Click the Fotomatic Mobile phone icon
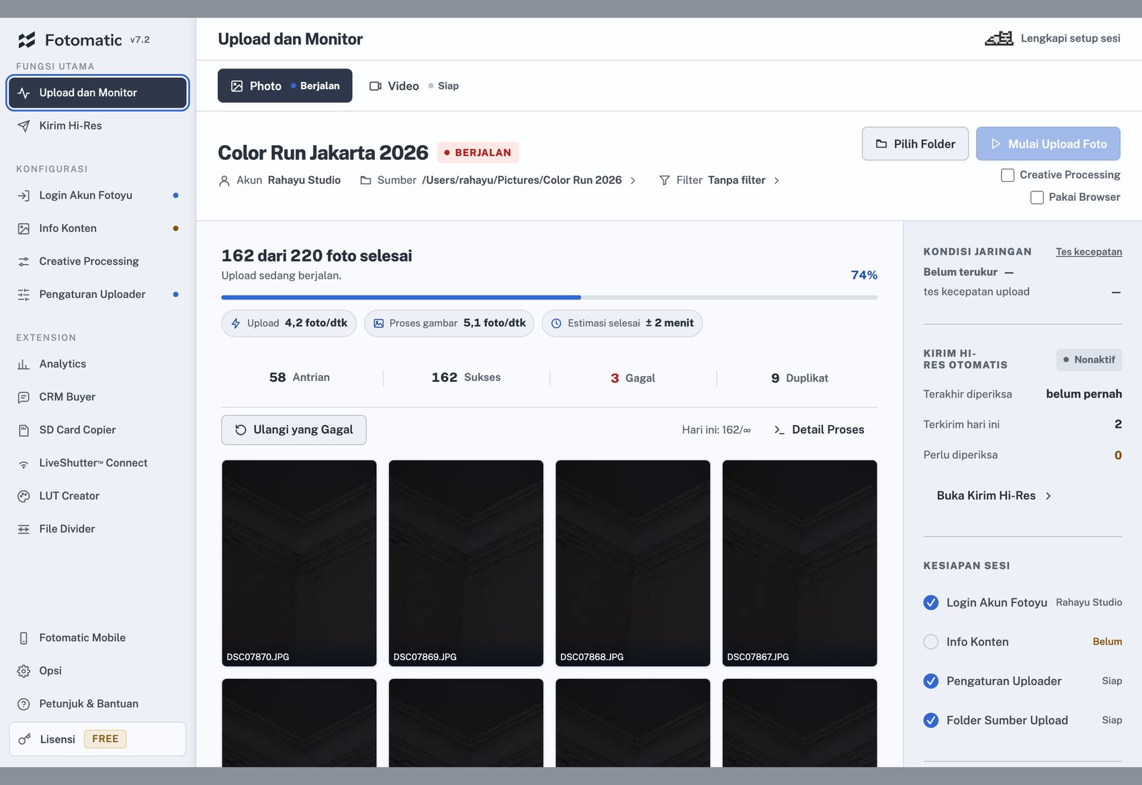The height and width of the screenshot is (785, 1142). point(24,638)
